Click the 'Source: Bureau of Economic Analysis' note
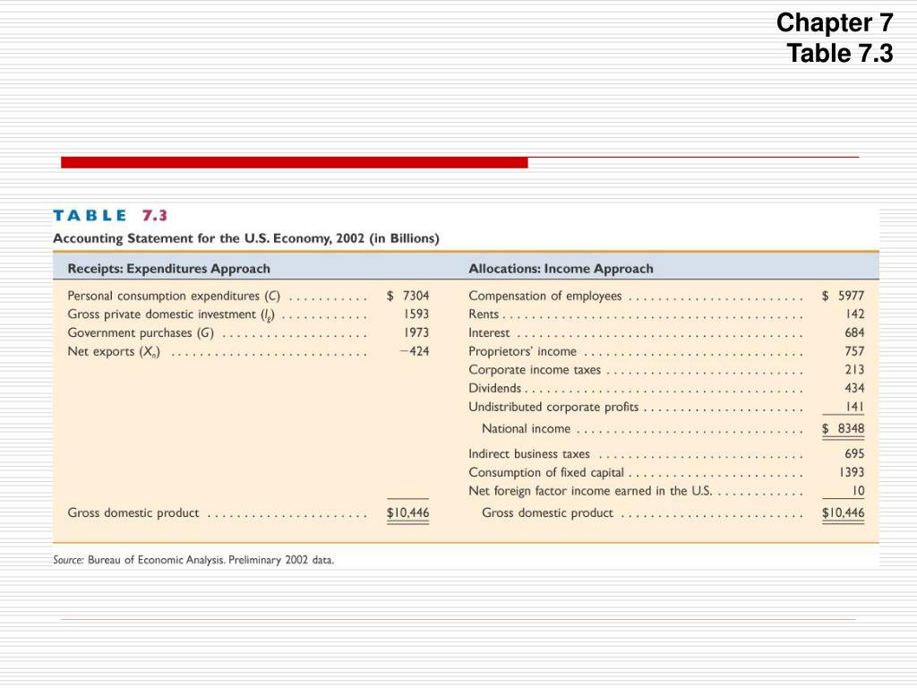Viewport: 917px width, 688px height. [x=193, y=560]
